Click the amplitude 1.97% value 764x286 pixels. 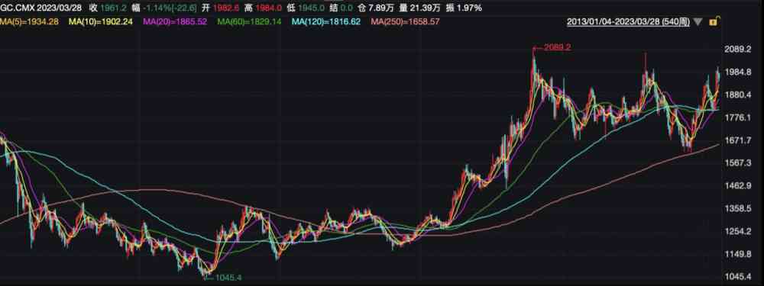(x=470, y=8)
